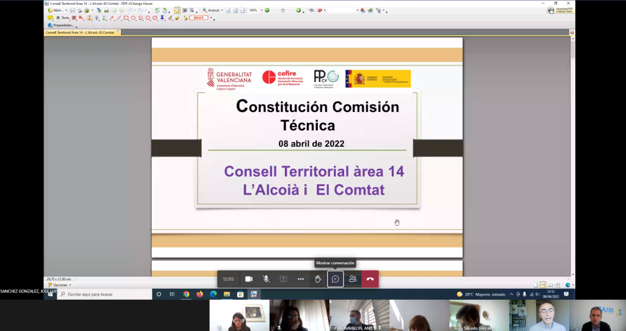
Task: Toggle the camera in the meeting bar
Action: tap(249, 279)
